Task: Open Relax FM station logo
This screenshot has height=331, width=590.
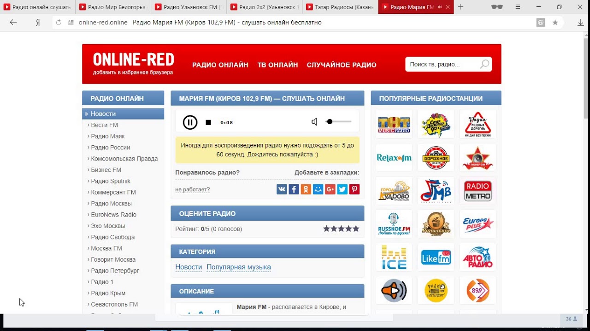Action: click(394, 158)
